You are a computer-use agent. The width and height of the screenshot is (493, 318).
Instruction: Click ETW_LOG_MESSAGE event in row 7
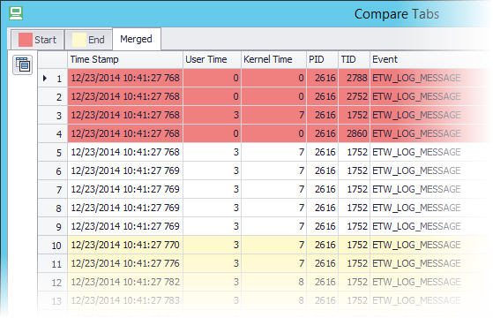pos(416,189)
